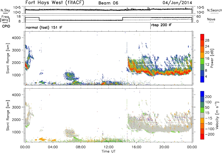Click the '200' tick on the Velocity scale
This screenshot has height=153, width=222.
pyautogui.click(x=208, y=97)
